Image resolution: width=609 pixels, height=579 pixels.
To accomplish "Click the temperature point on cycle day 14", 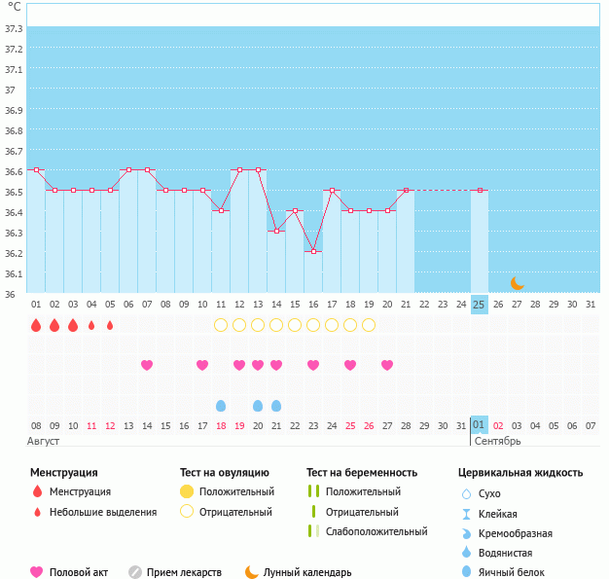I will pyautogui.click(x=276, y=231).
